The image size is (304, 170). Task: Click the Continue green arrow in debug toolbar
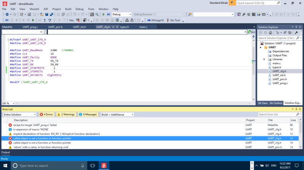tap(33, 20)
